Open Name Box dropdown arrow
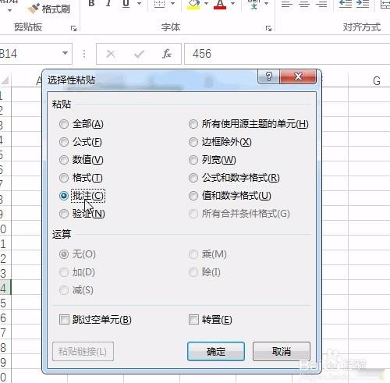This screenshot has width=390, height=383. pos(65,53)
